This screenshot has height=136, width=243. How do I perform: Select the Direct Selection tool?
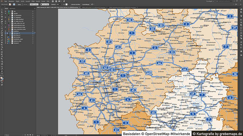point(2,12)
